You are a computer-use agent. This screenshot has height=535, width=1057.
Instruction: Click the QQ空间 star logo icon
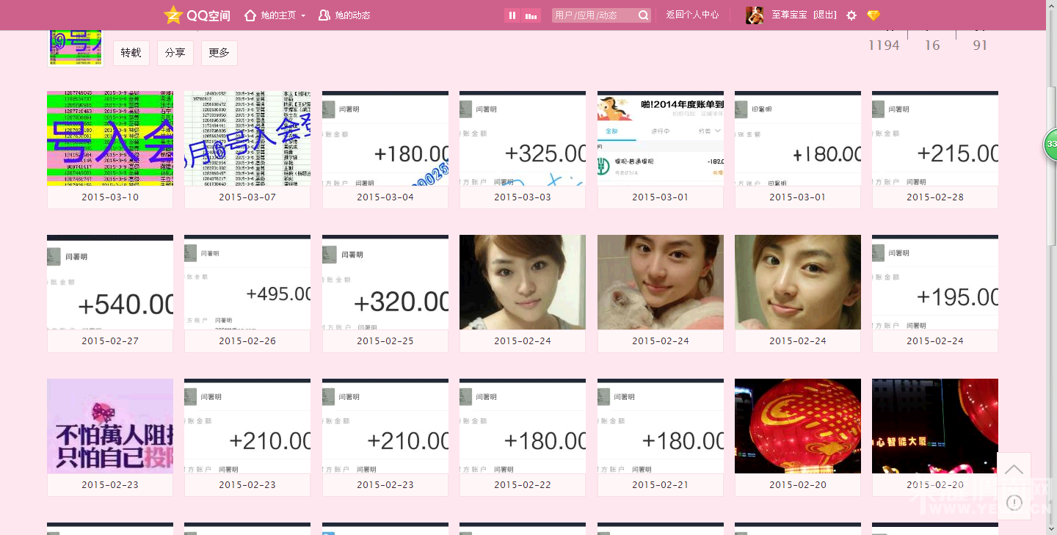(x=172, y=15)
